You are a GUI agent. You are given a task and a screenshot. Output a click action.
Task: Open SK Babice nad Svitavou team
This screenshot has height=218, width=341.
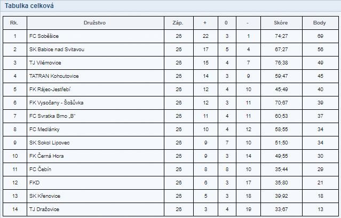point(57,50)
